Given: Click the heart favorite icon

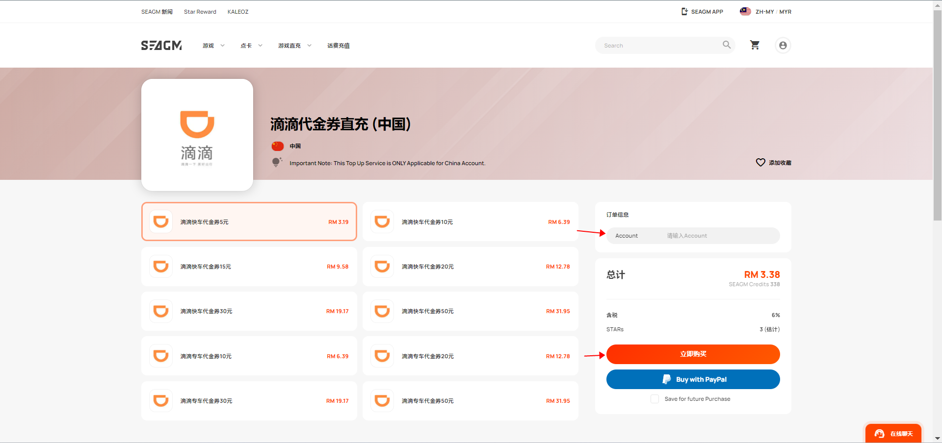Looking at the screenshot, I should (760, 162).
